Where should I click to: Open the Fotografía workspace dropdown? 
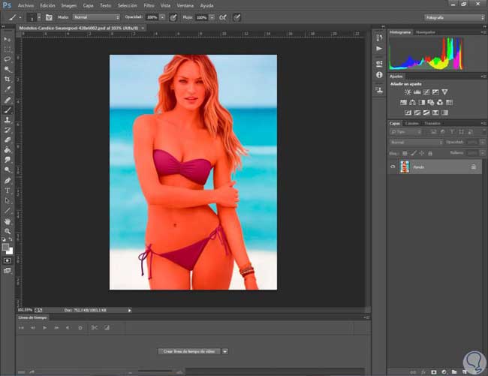(x=453, y=17)
